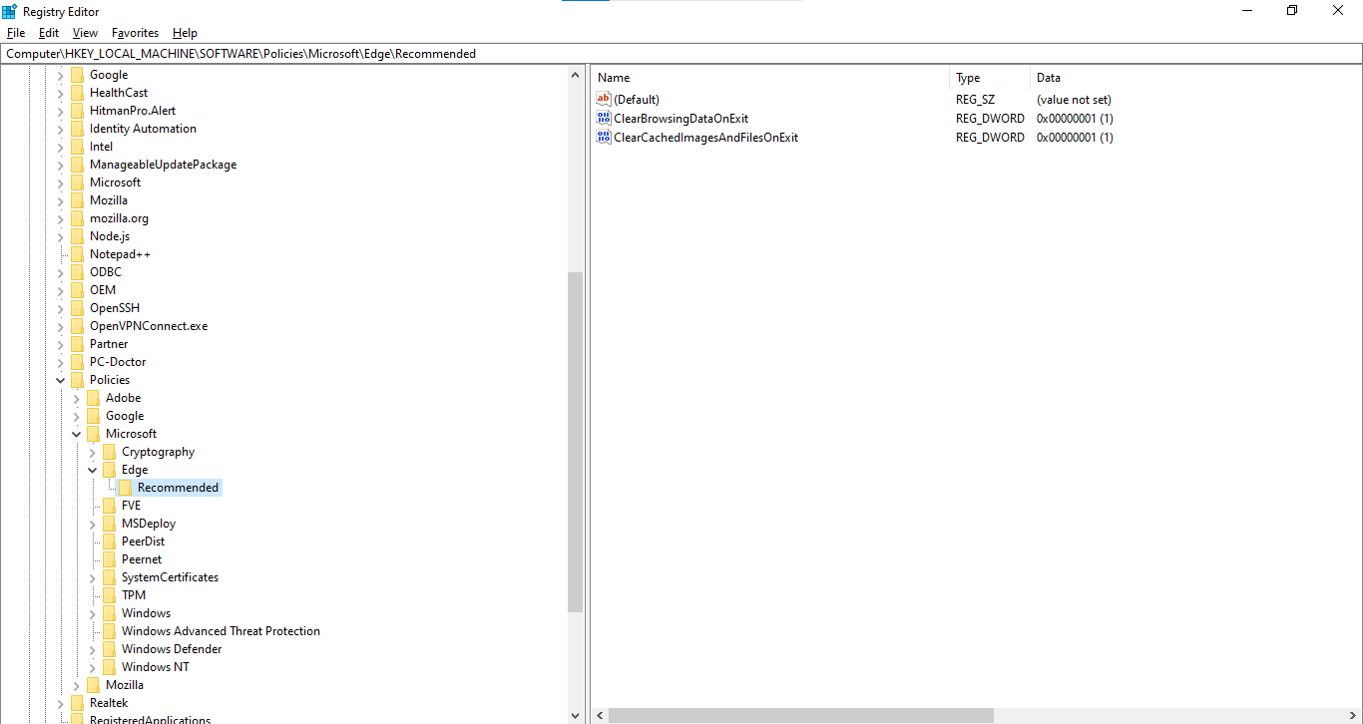Click the values pane horizontal scrollbar thumb

point(801,715)
